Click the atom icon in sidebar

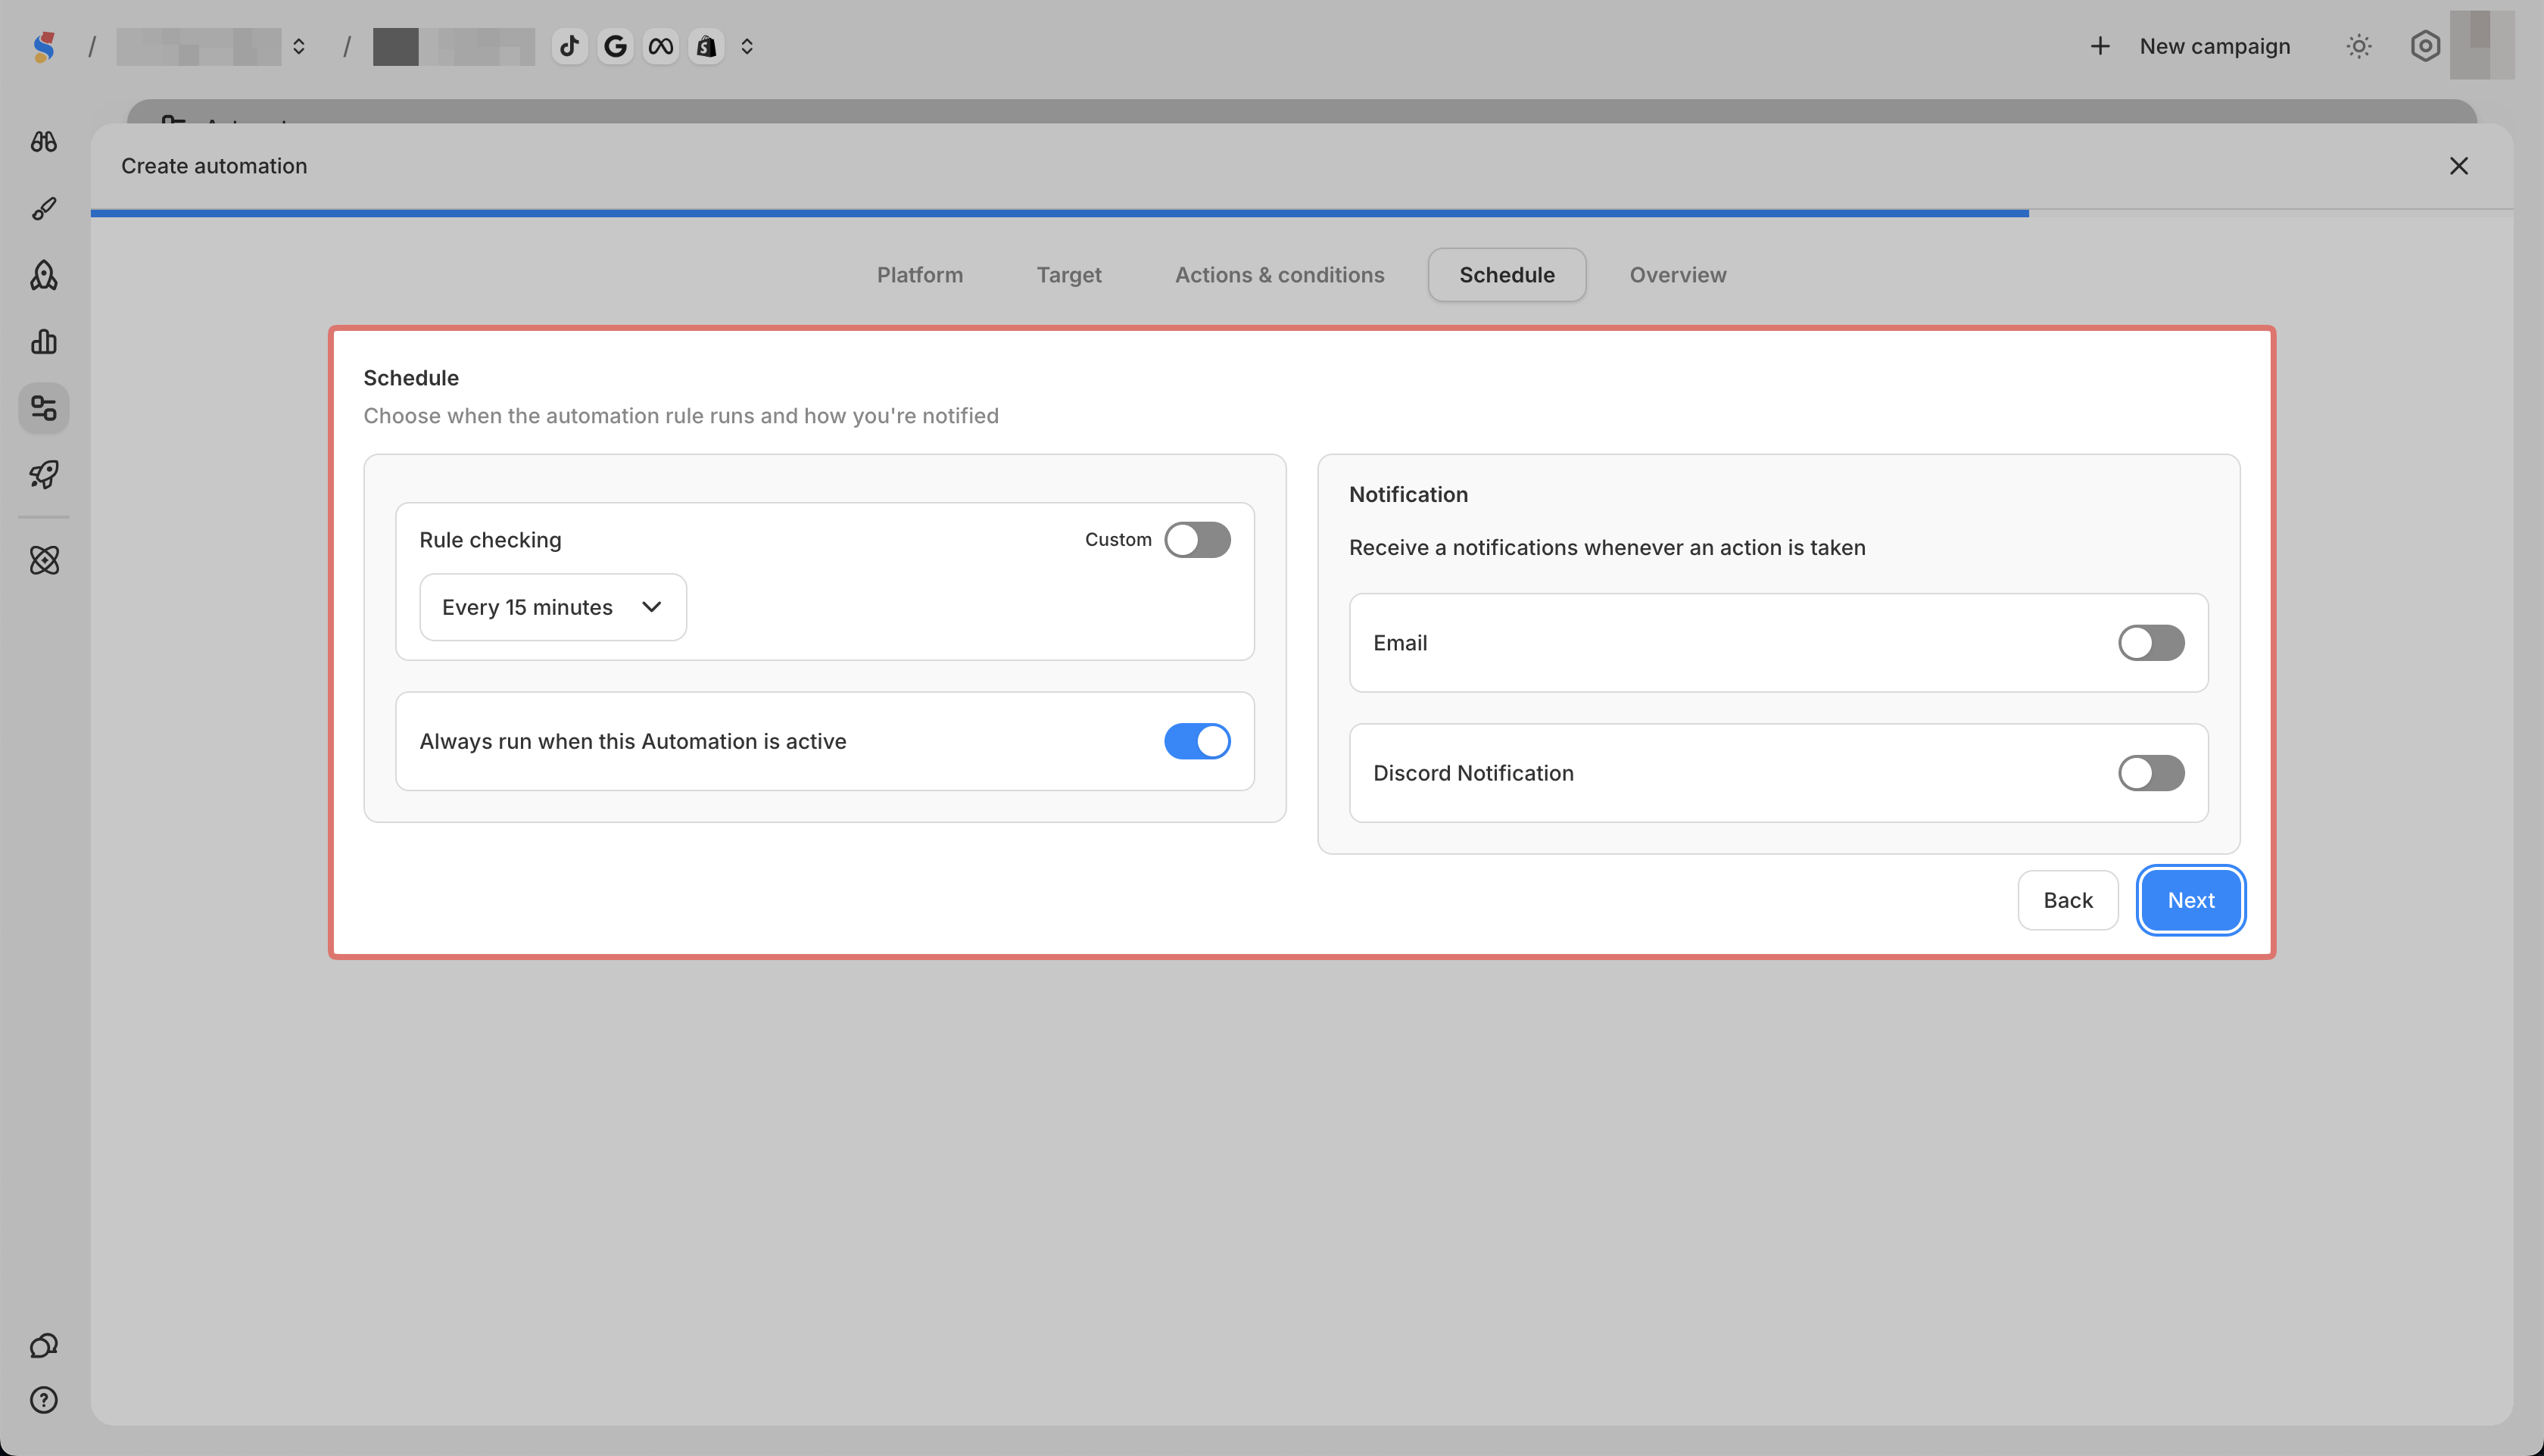44,560
